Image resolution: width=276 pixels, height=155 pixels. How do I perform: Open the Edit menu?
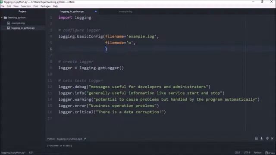point(9,6)
